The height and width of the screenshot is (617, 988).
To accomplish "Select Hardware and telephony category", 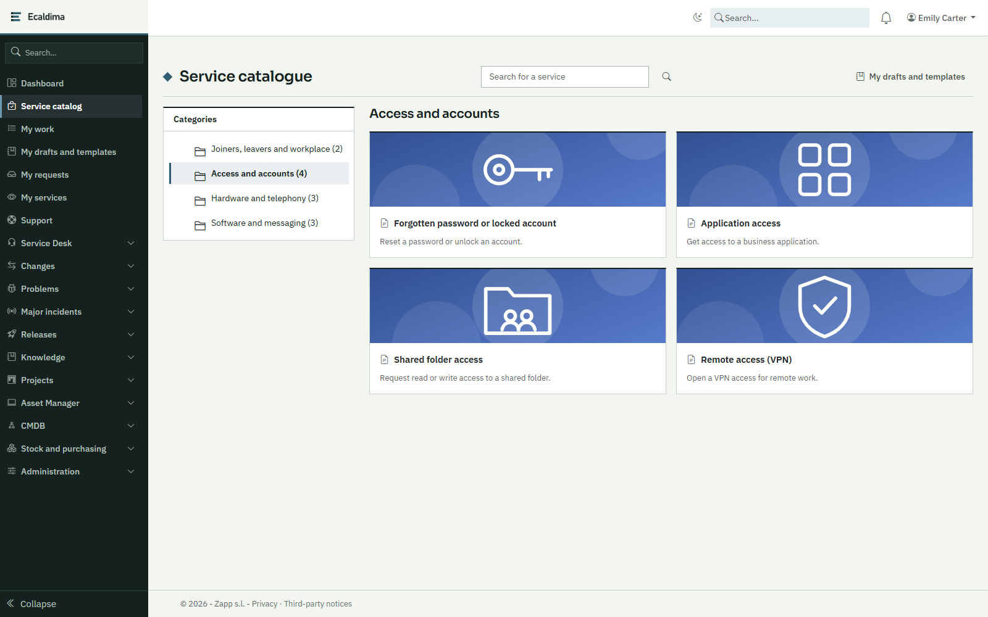I will (x=259, y=199).
